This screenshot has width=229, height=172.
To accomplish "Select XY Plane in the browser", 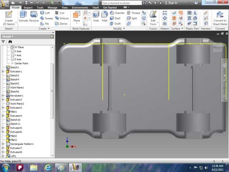I will (17, 47).
